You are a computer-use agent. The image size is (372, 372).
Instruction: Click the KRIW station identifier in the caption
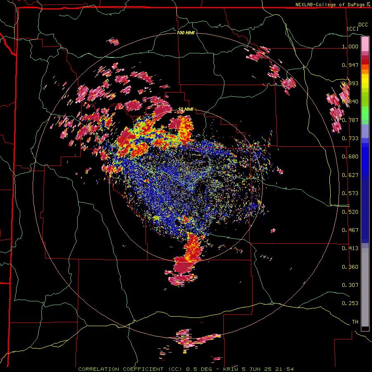tap(231, 369)
